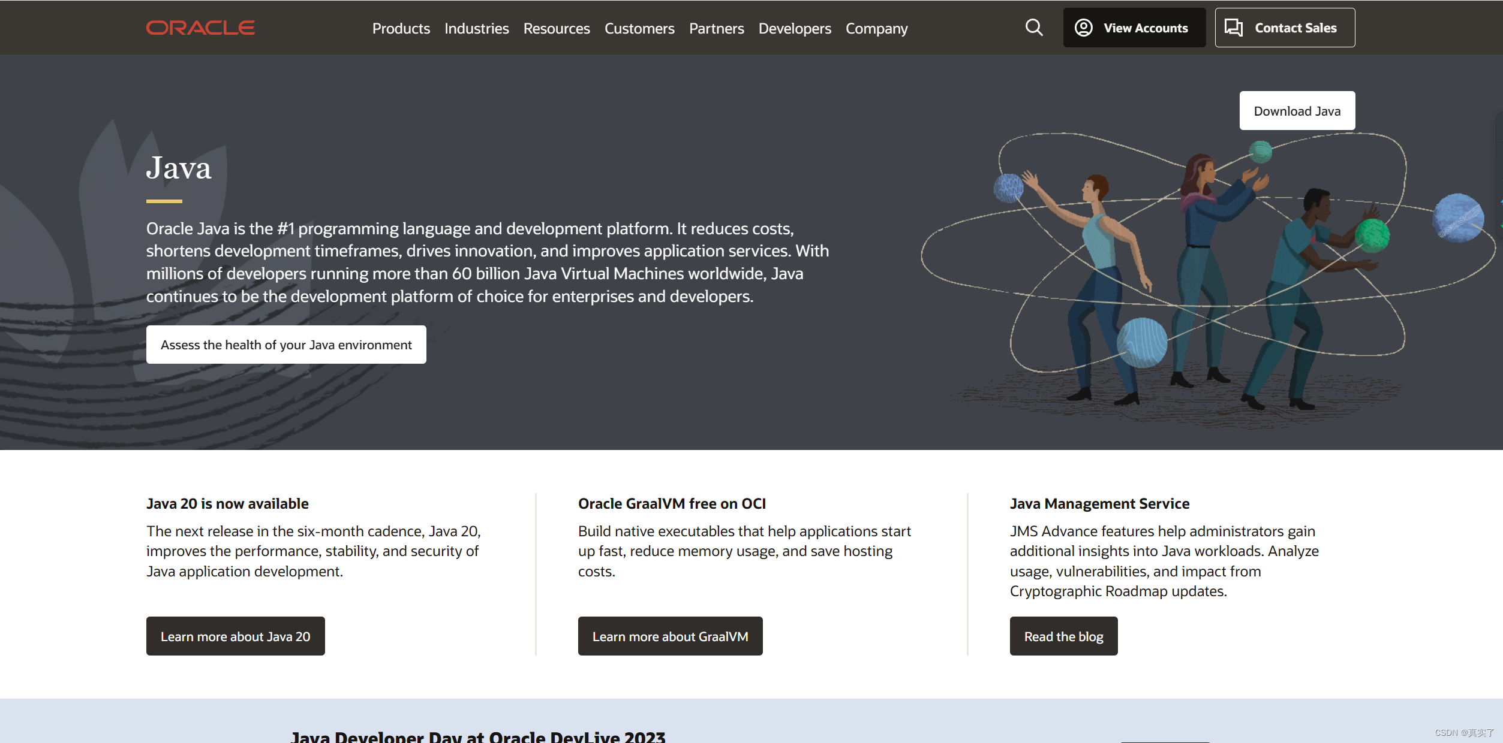Click Learn more about Java 20
The width and height of the screenshot is (1503, 743).
235,636
